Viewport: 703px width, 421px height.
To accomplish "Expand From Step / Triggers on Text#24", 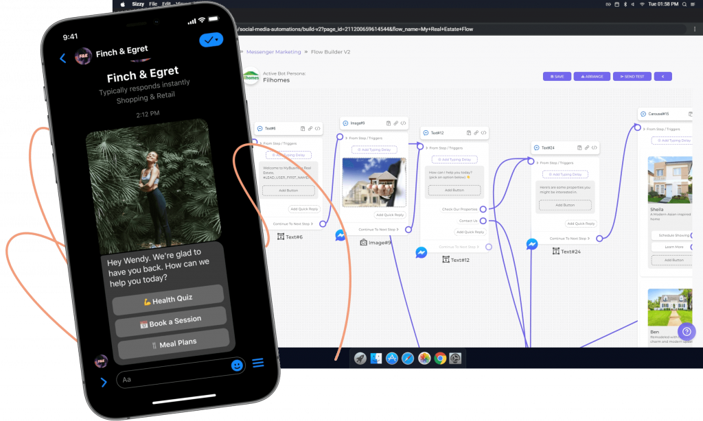I will pos(555,163).
